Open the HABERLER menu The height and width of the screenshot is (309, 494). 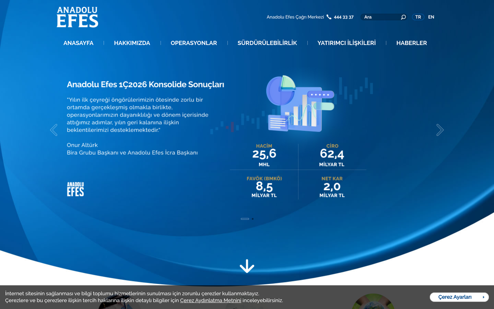tap(412, 43)
